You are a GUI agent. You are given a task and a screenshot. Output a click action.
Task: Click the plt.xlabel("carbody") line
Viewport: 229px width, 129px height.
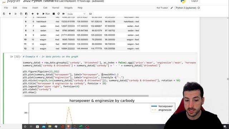tap(37, 89)
